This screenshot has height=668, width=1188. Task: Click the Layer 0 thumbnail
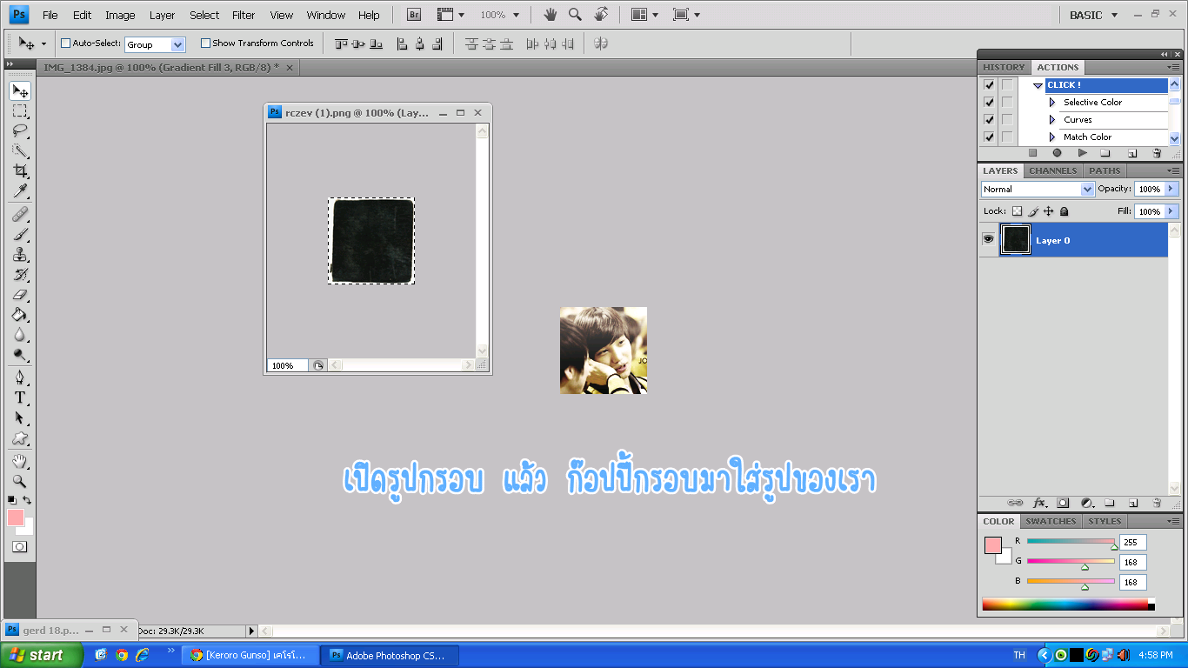(x=1015, y=239)
